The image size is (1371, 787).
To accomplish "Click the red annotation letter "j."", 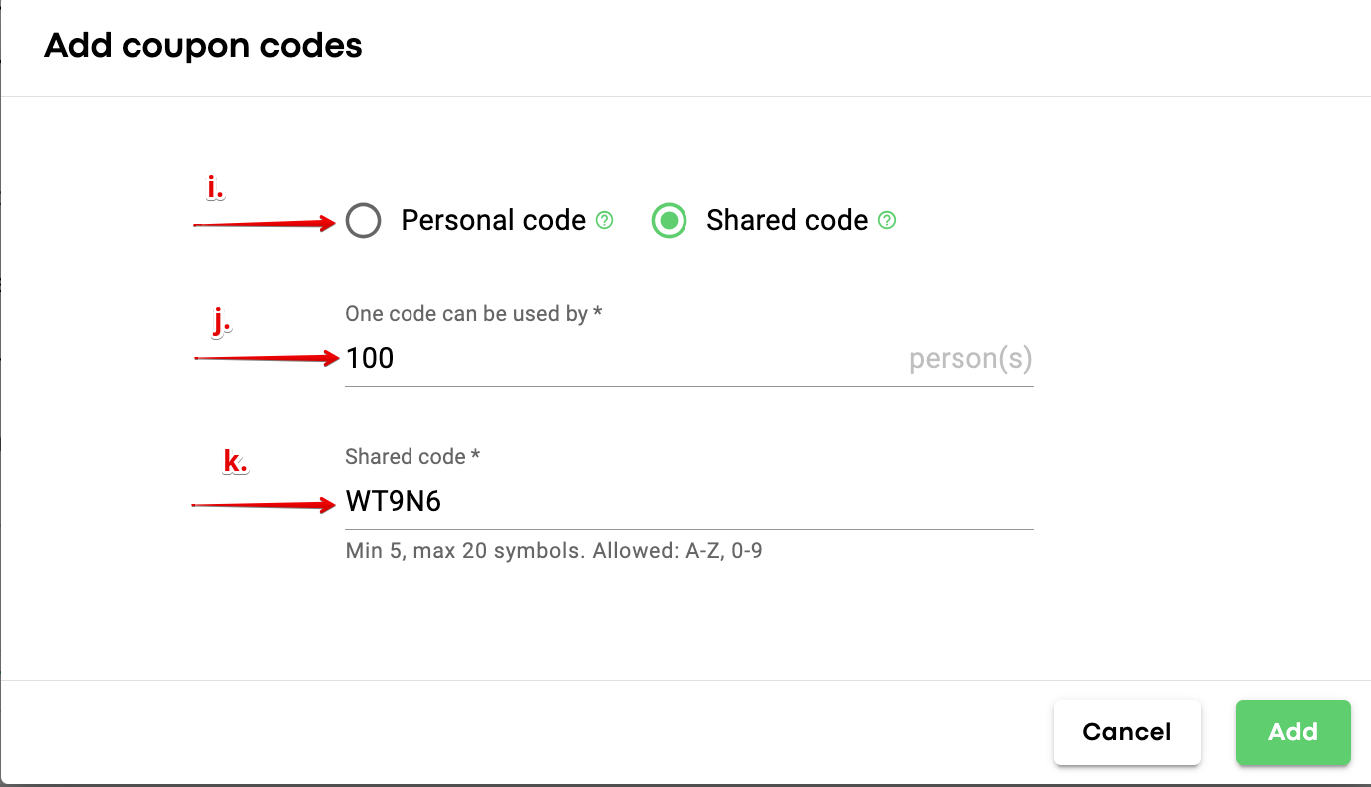I will (221, 321).
